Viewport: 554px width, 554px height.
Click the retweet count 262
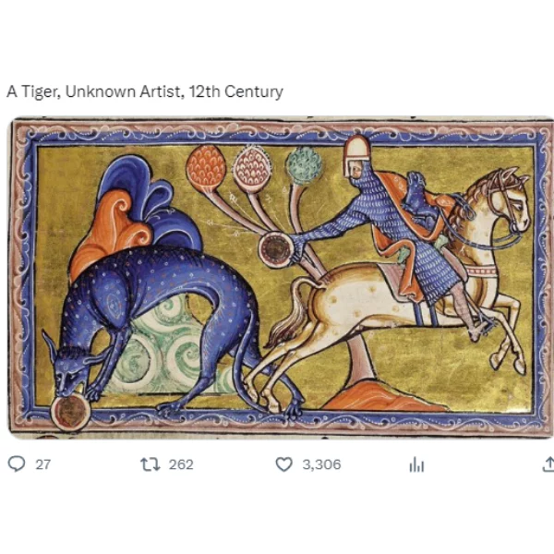[x=181, y=464]
